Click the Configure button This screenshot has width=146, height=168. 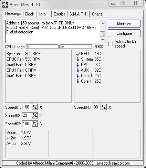[124, 33]
